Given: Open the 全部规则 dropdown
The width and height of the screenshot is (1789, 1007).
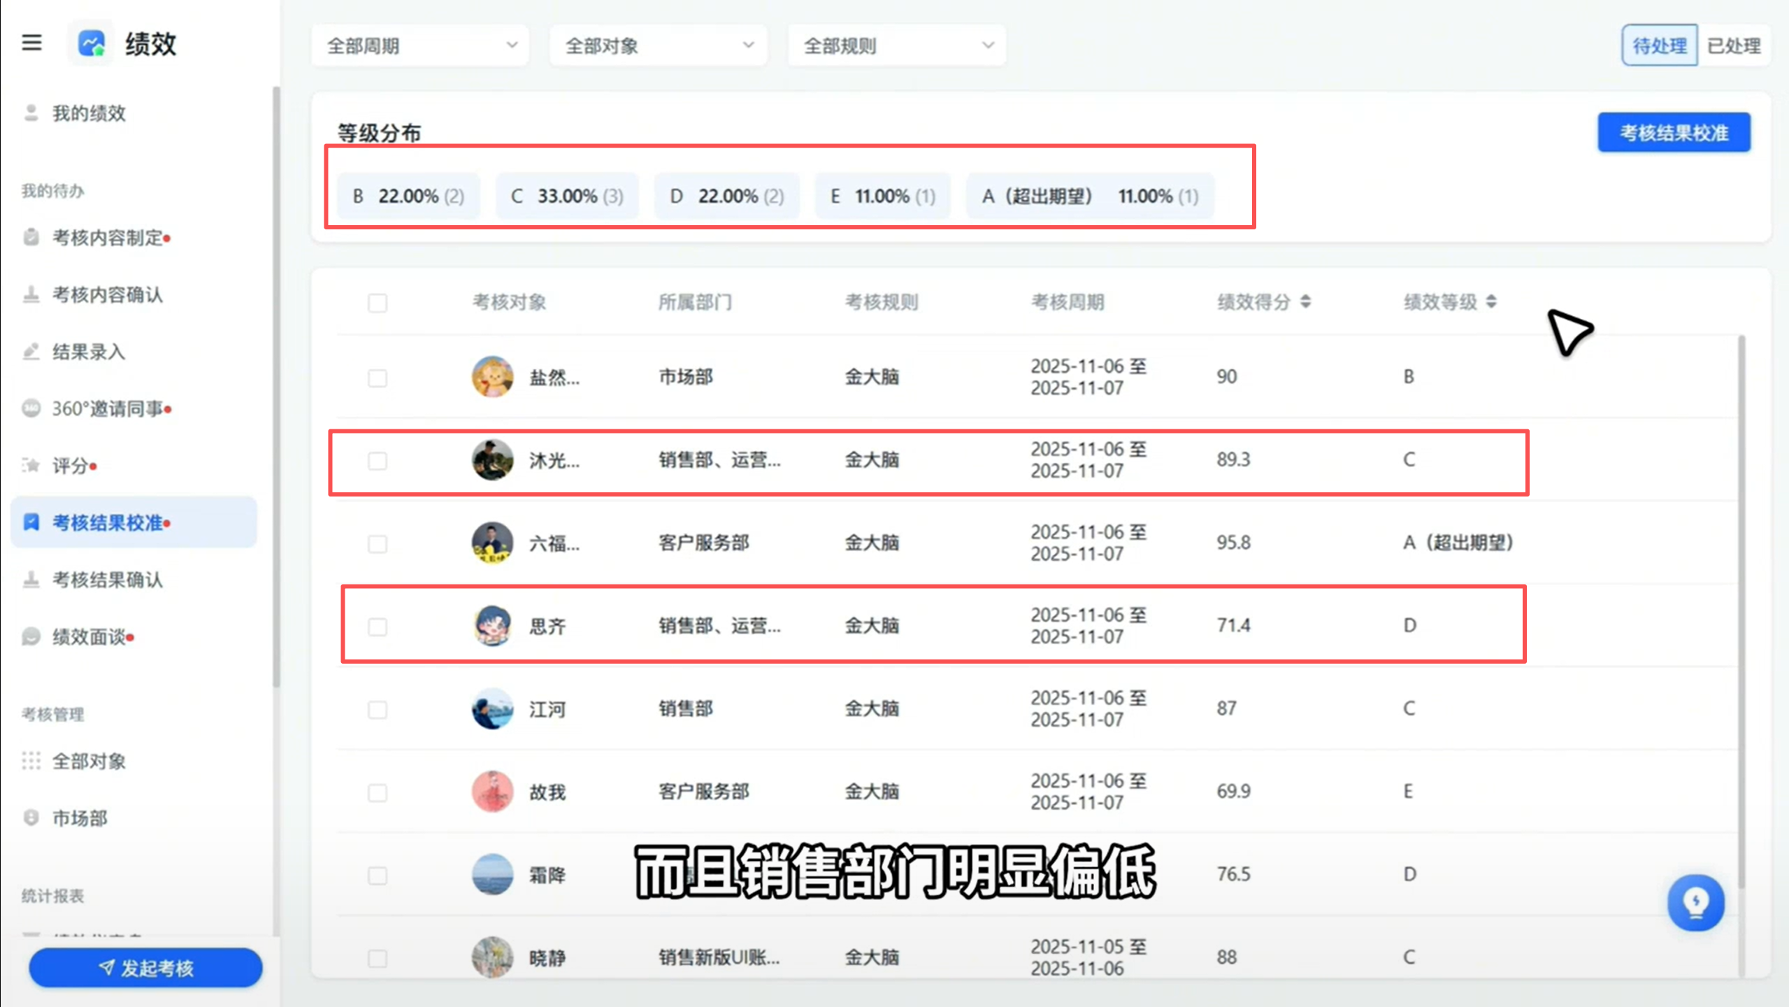Looking at the screenshot, I should (896, 45).
